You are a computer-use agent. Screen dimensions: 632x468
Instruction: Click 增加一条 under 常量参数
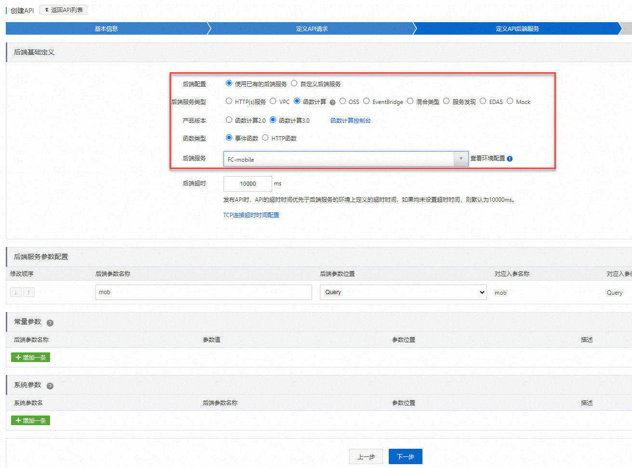point(30,357)
